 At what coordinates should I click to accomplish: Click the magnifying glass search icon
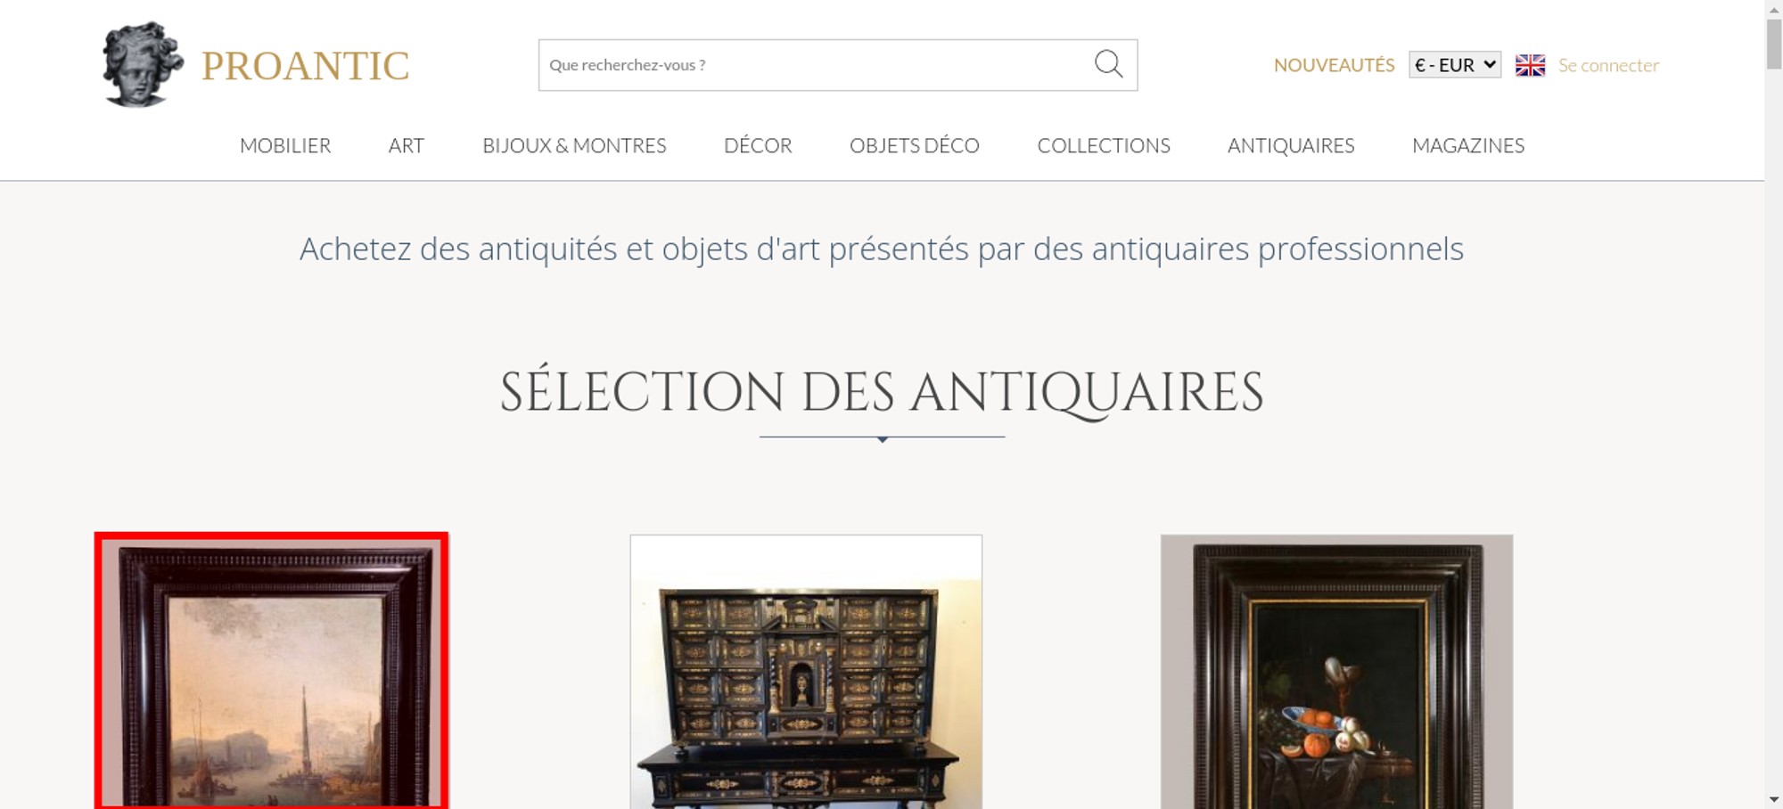click(x=1108, y=64)
